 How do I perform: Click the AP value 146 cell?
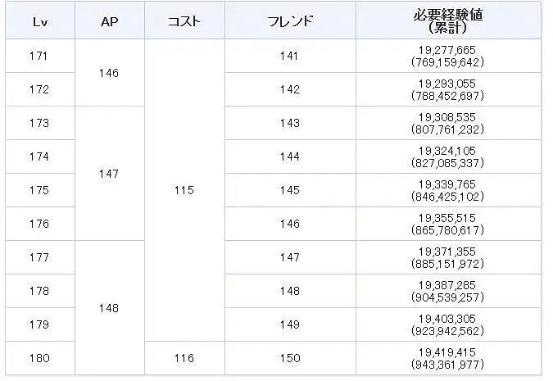pyautogui.click(x=109, y=73)
